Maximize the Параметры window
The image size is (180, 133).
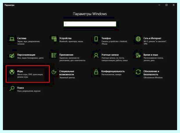(166, 5)
